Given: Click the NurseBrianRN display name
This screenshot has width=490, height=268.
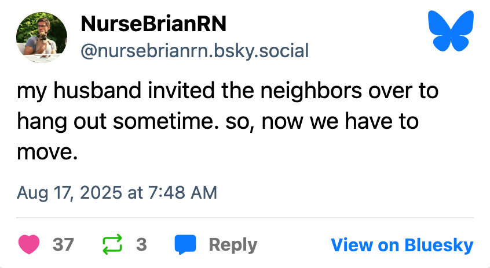Looking at the screenshot, I should [x=153, y=24].
